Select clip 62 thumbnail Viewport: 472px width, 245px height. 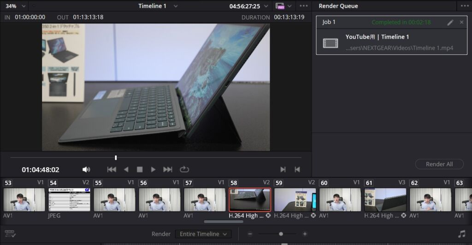(x=431, y=199)
